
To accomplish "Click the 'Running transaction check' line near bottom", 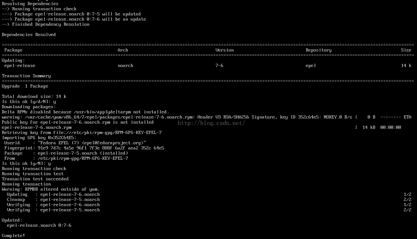I will pyautogui.click(x=34, y=169).
